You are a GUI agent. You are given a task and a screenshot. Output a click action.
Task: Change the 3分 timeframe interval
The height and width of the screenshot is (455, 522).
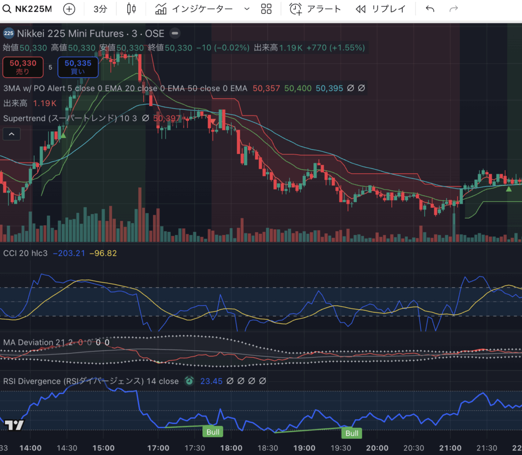[100, 9]
